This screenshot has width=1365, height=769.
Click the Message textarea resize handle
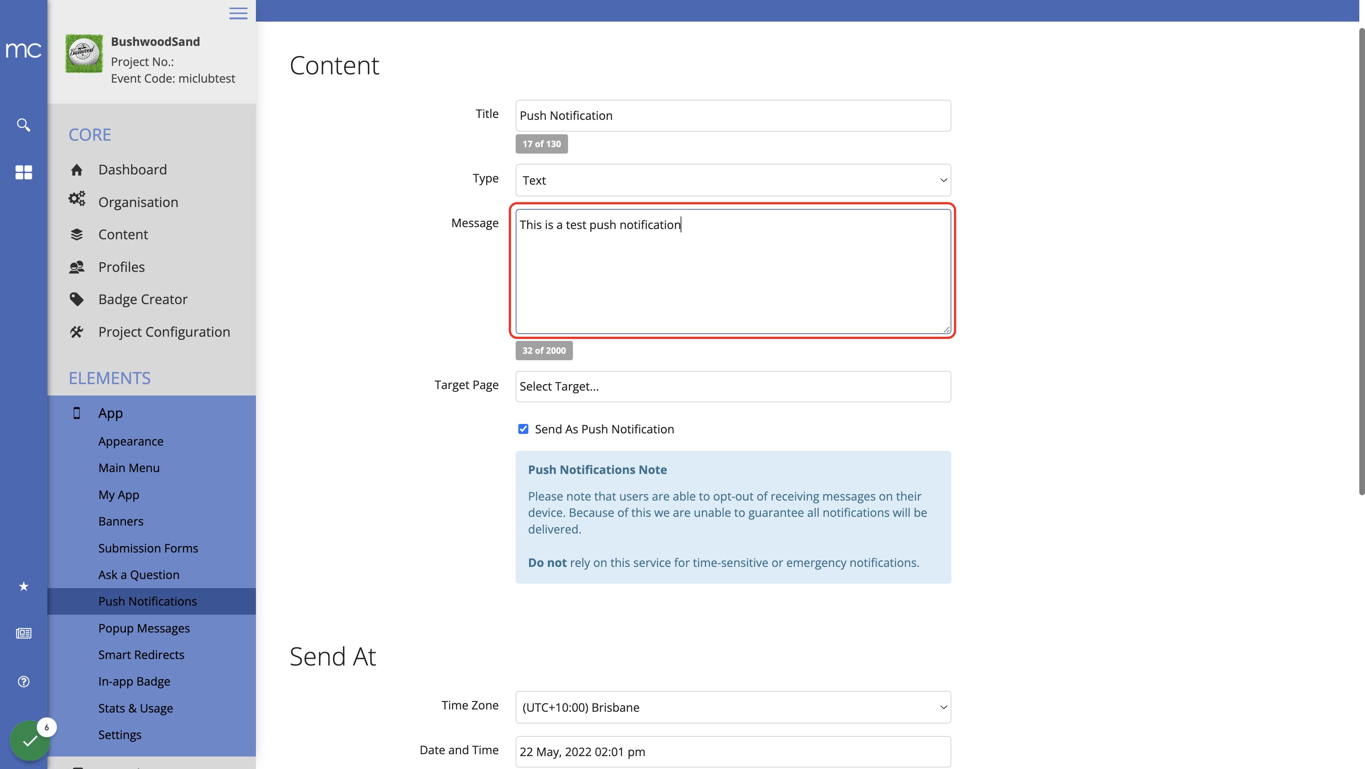[x=946, y=329]
